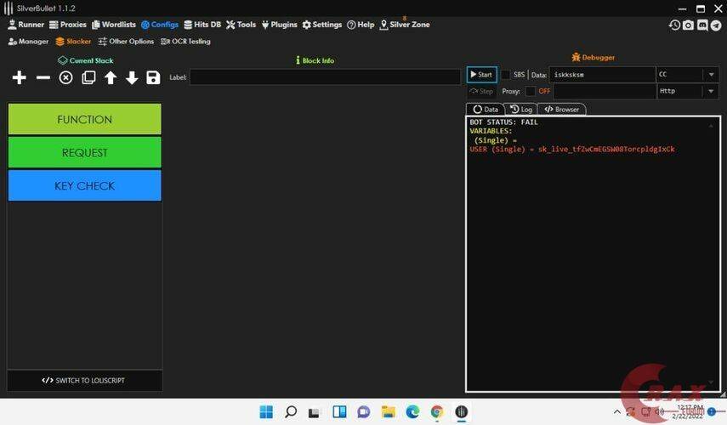The image size is (727, 425).
Task: Click the add block plus icon
Action: tap(20, 78)
